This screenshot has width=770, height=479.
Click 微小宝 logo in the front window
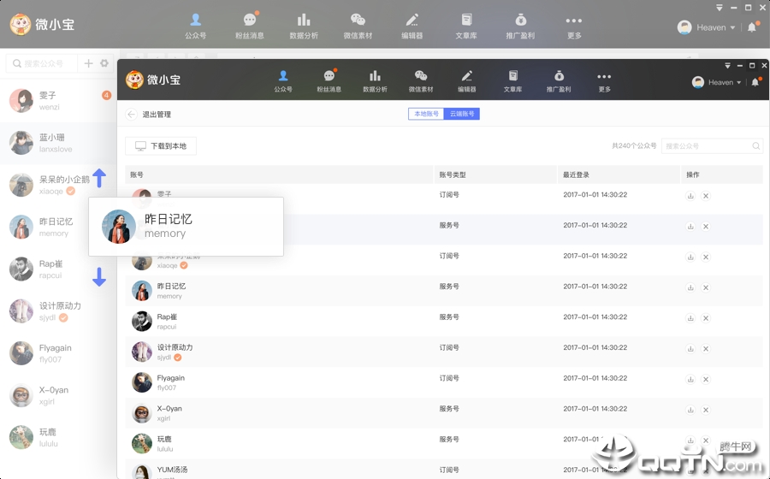(153, 80)
